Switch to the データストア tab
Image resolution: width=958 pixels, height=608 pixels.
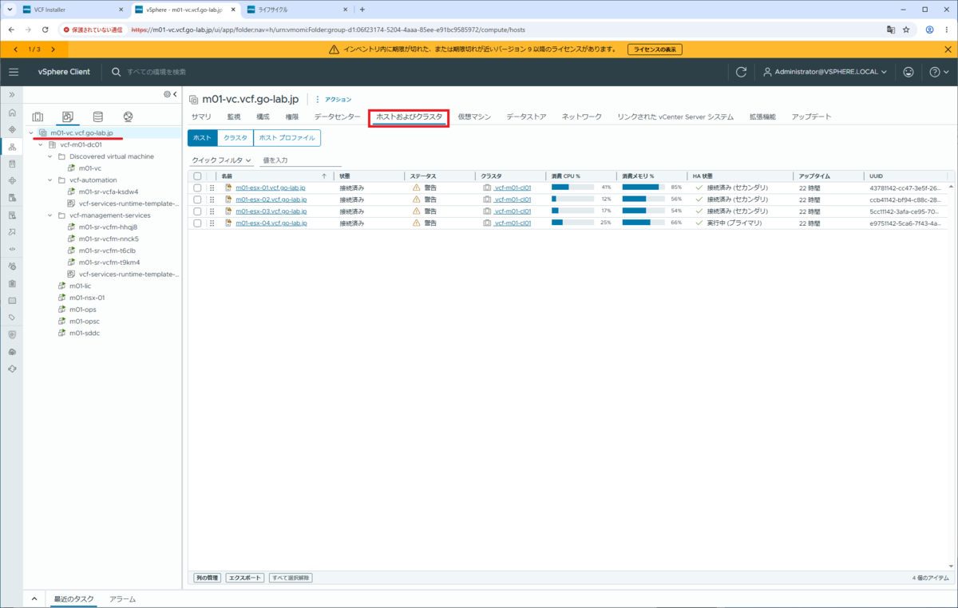526,116
